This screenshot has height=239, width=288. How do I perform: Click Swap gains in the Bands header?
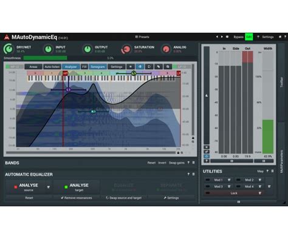click(177, 163)
